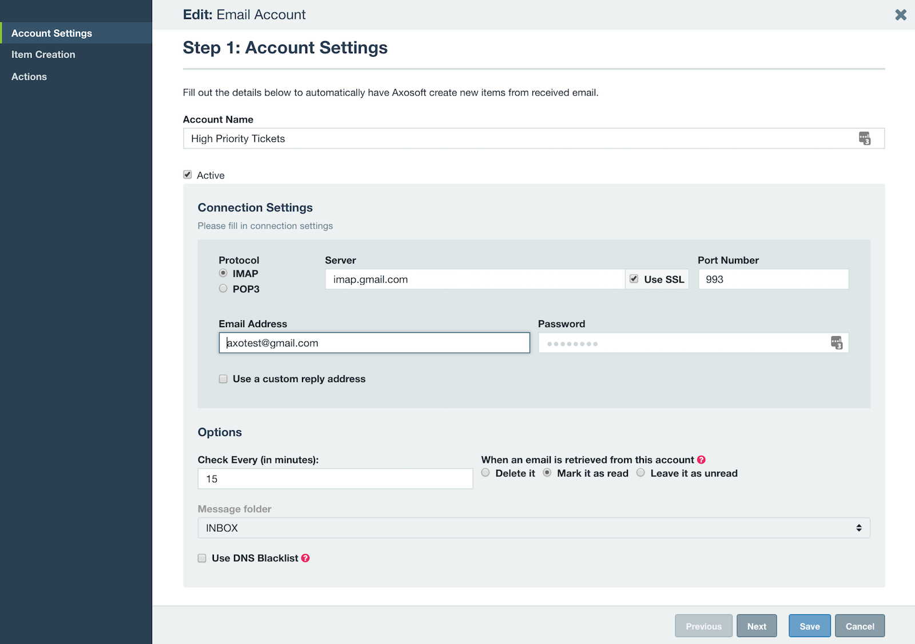Click the password manager icon in Password field

(837, 343)
